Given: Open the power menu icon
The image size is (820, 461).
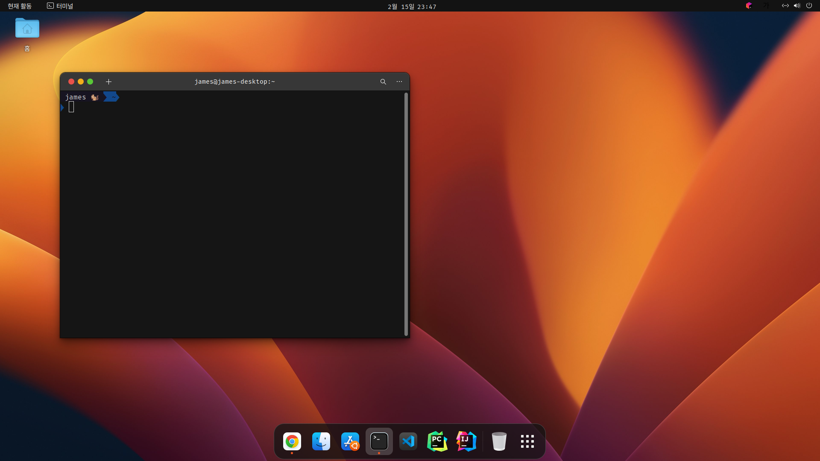Looking at the screenshot, I should pyautogui.click(x=809, y=6).
